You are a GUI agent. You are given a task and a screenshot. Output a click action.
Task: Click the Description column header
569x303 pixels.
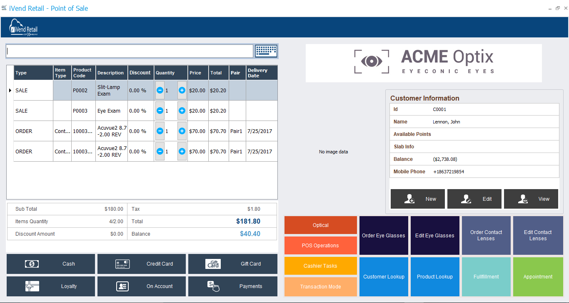[112, 73]
